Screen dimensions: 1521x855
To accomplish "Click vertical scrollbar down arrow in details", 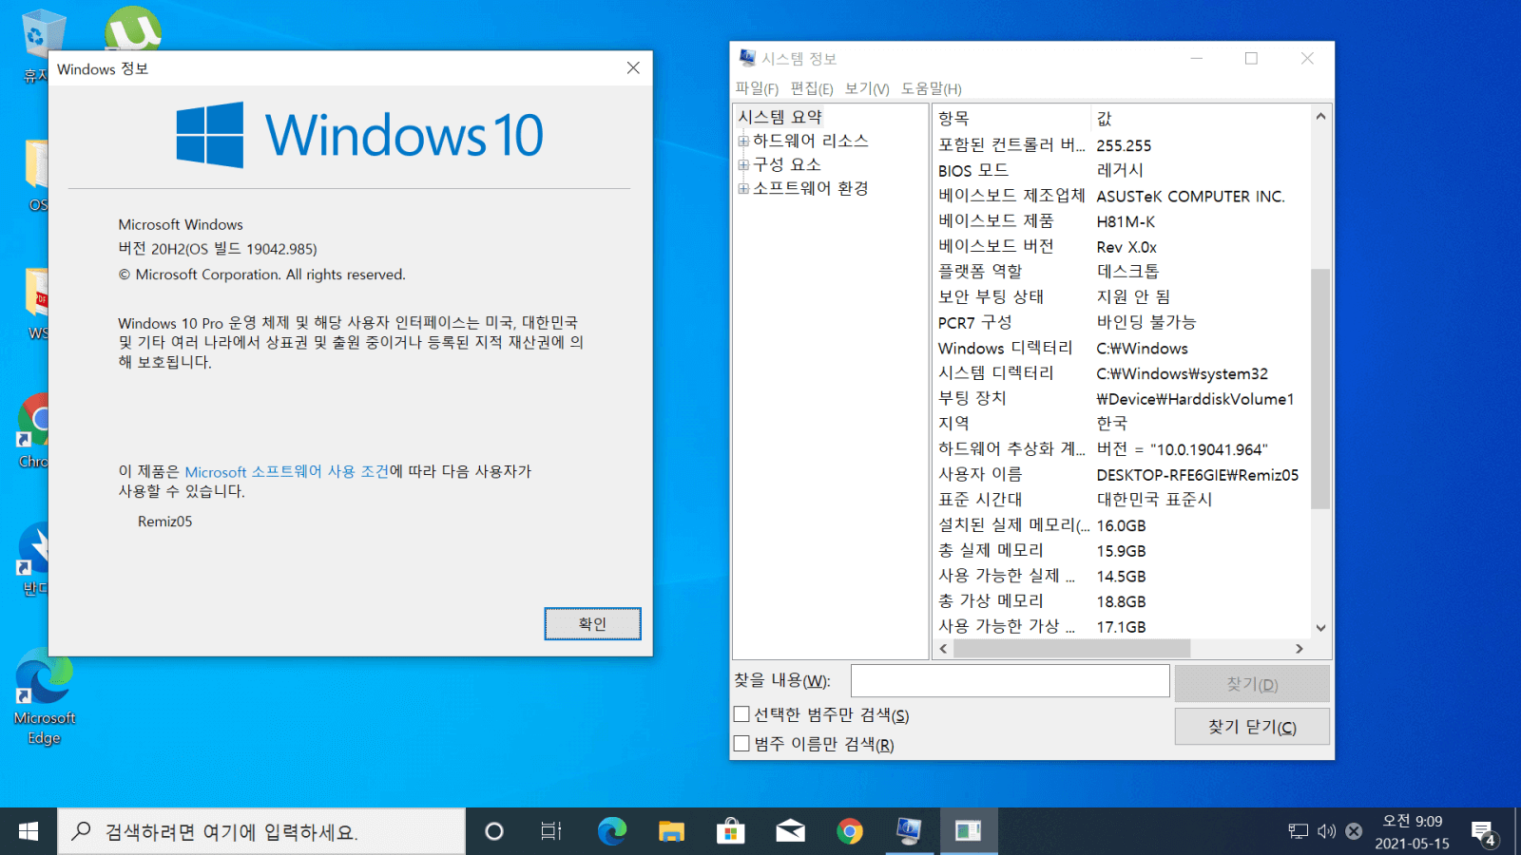I will pos(1320,628).
